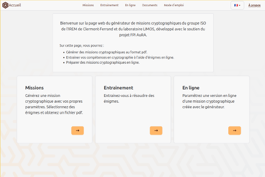Open En ligne in the top navigation
This screenshot has width=265, height=177.
click(x=130, y=5)
